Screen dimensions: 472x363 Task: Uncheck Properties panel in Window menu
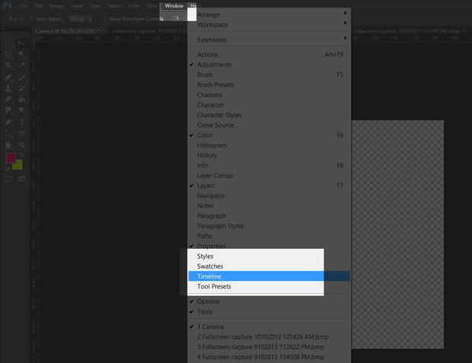(269, 245)
